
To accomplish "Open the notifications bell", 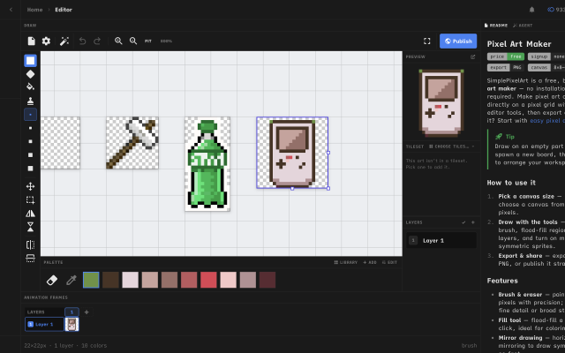I will [x=531, y=10].
